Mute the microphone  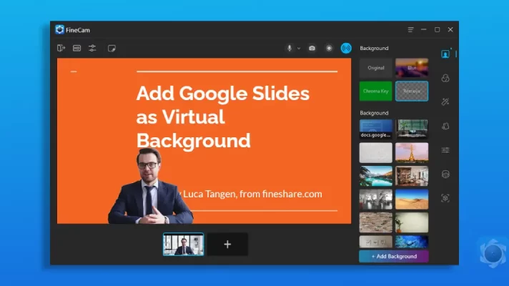pyautogui.click(x=290, y=48)
